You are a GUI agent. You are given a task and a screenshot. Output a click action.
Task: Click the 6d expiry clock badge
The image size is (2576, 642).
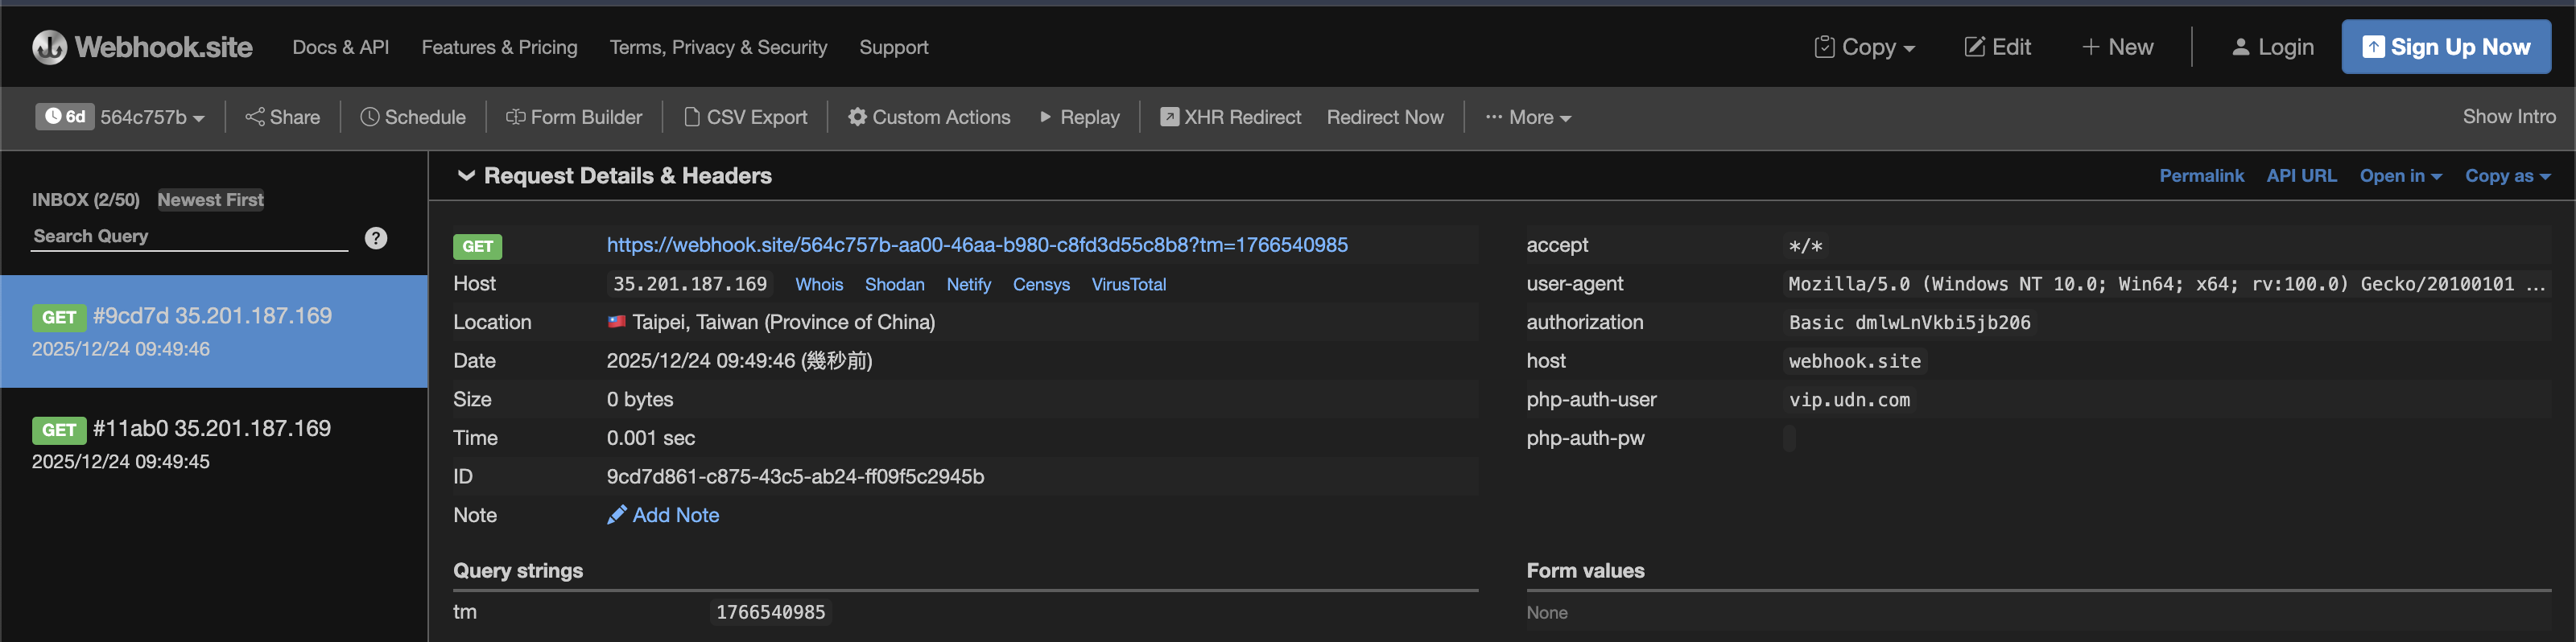click(x=65, y=117)
